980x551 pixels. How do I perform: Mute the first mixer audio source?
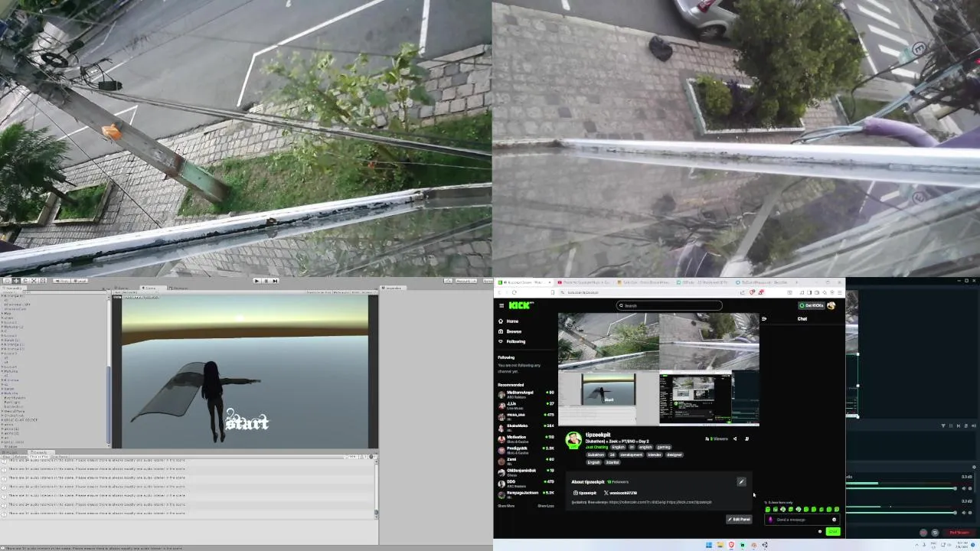click(964, 488)
